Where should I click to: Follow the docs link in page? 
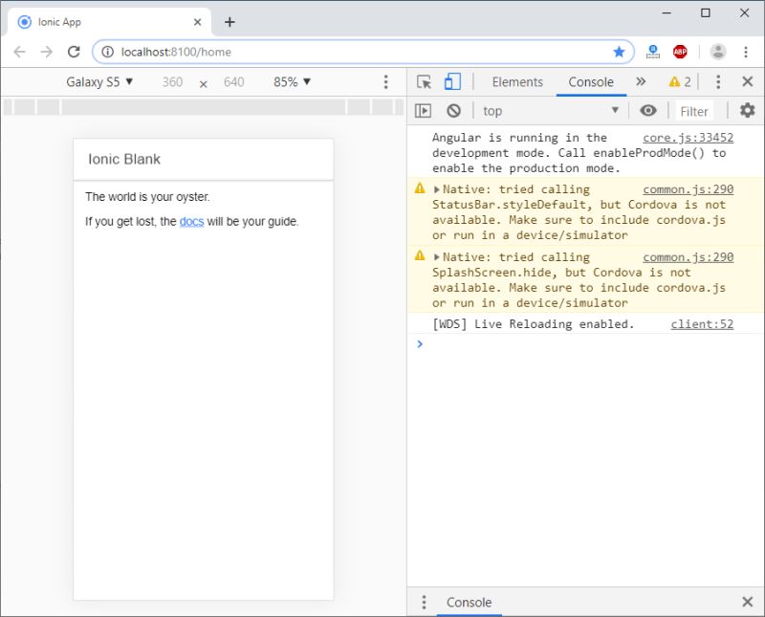point(191,222)
